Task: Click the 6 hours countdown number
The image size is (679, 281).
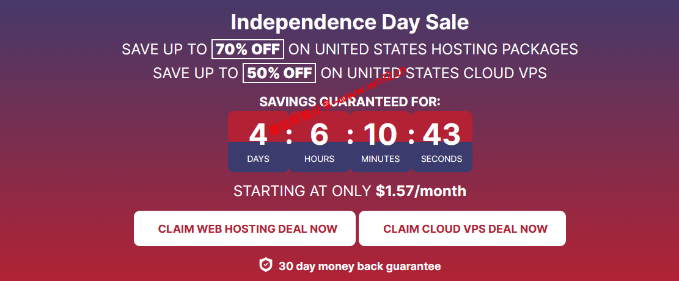Action: [x=319, y=134]
